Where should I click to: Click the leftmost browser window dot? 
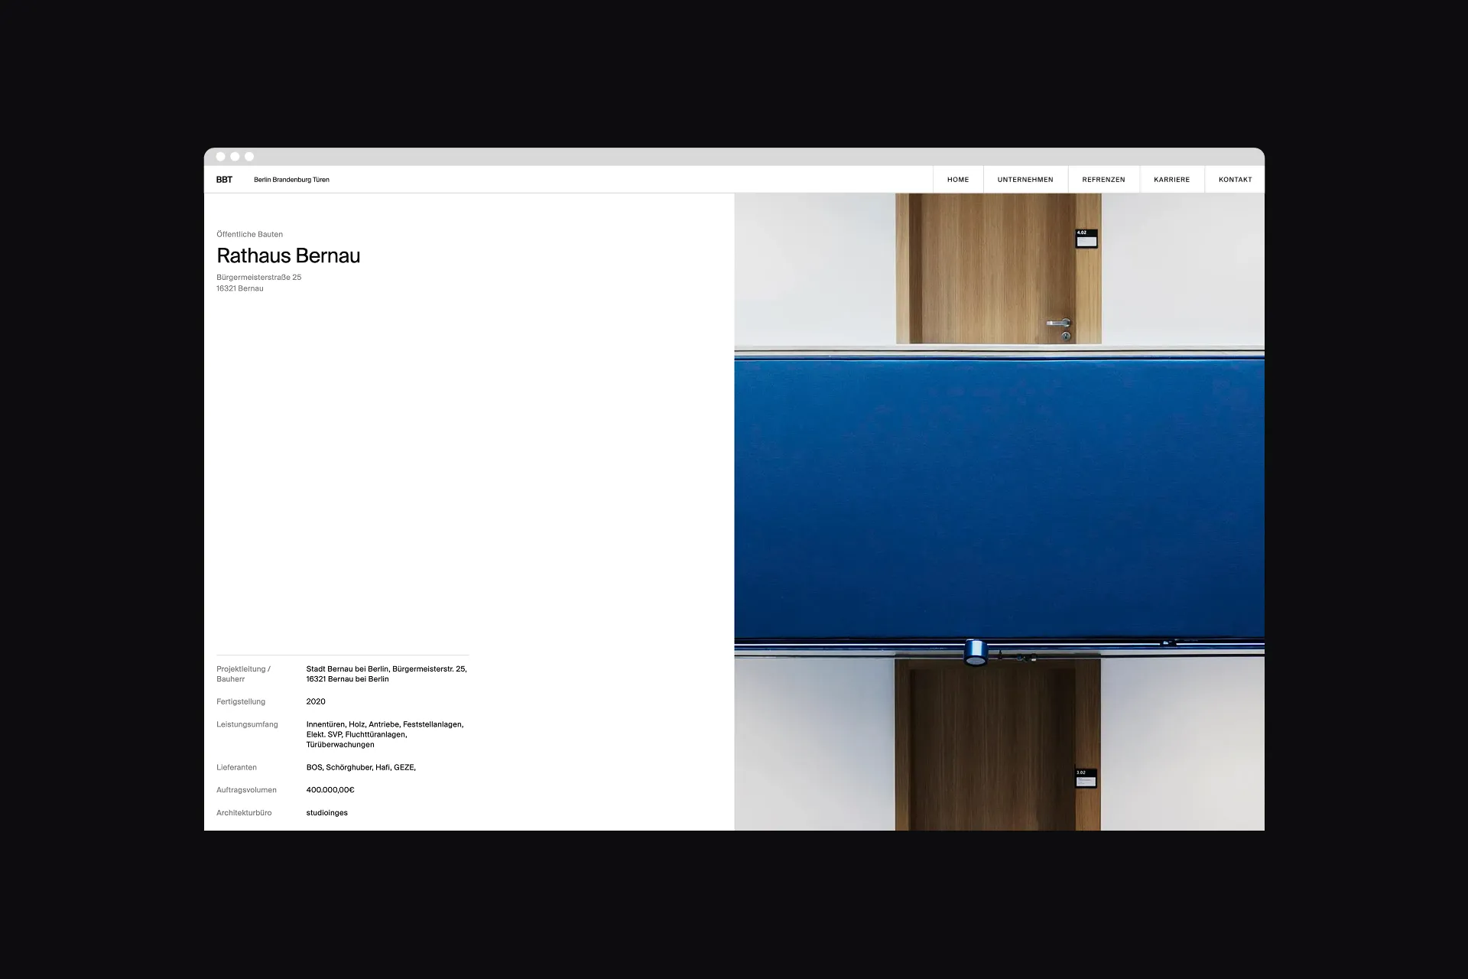[x=221, y=156]
